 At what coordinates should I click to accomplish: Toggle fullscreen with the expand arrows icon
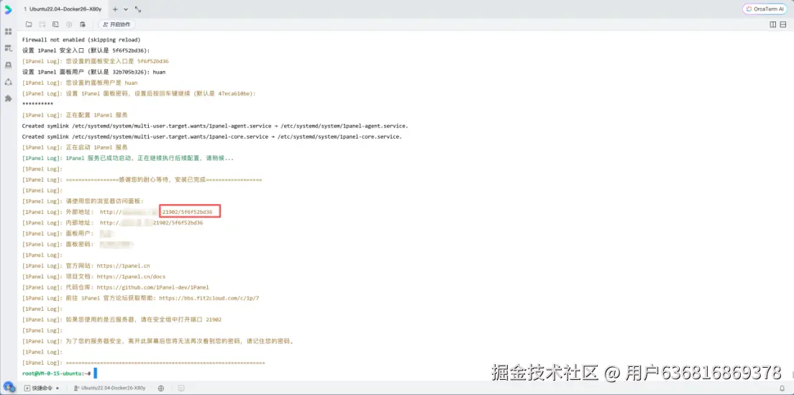click(x=138, y=9)
